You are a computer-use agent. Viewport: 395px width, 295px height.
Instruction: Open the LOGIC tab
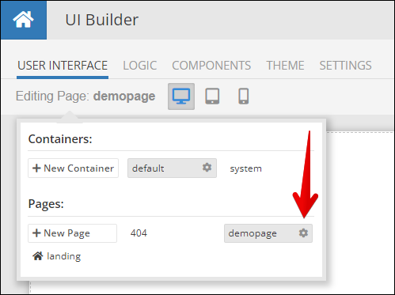(x=140, y=66)
